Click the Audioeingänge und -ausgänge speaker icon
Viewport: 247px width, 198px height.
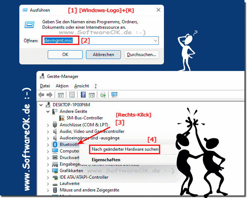55,138
